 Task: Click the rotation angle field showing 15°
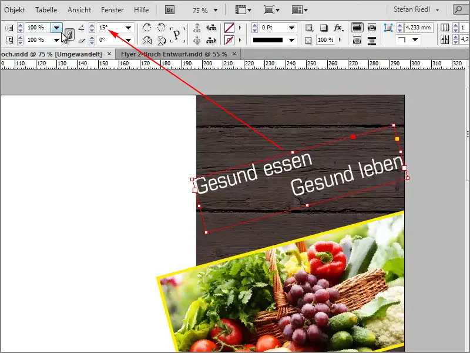point(110,28)
